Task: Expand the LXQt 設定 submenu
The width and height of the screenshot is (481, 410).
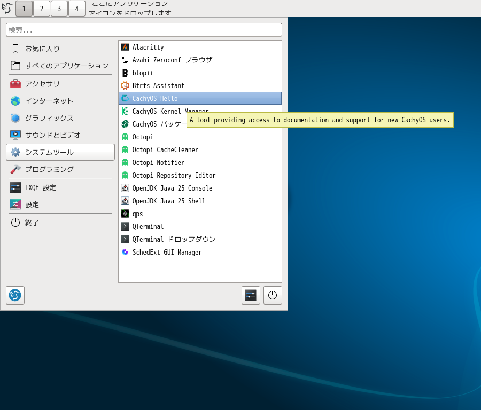Action: [41, 187]
